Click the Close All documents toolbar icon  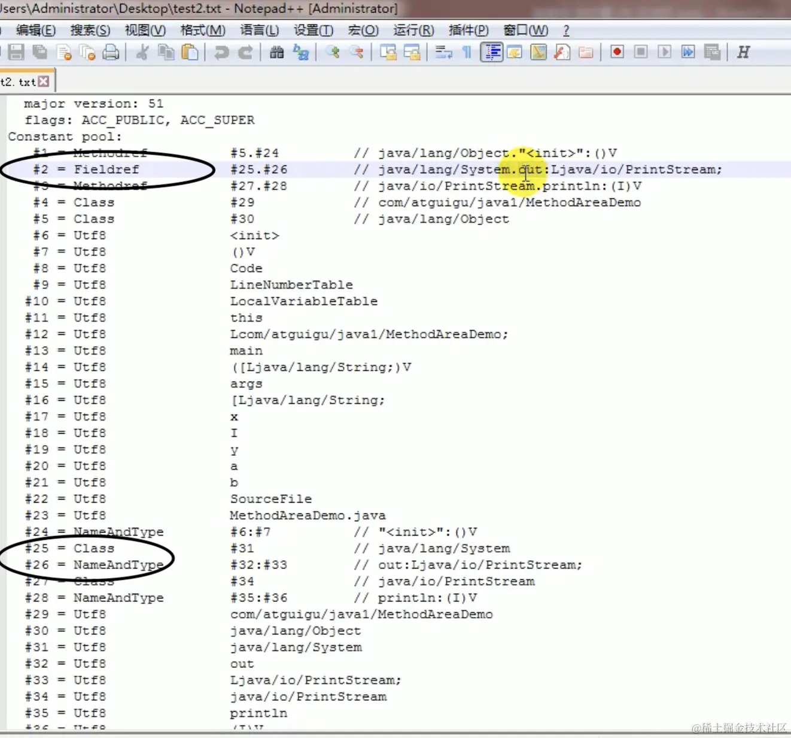coord(87,52)
